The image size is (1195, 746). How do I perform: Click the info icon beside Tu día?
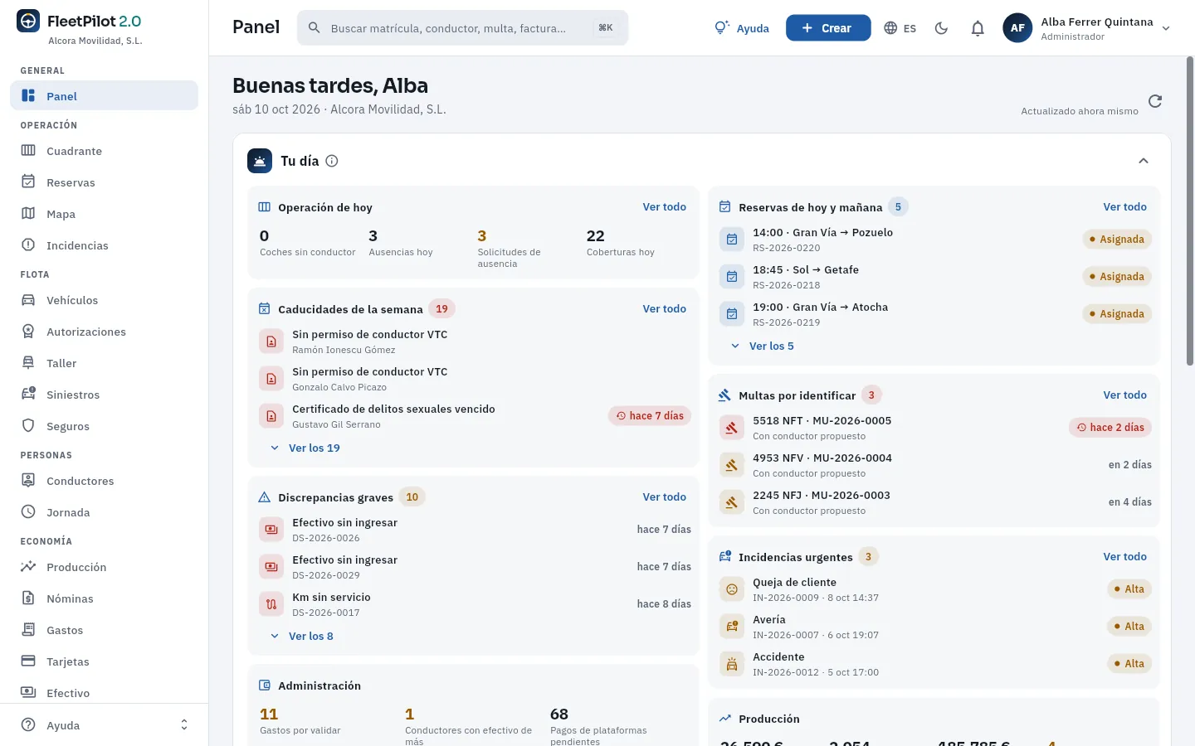point(332,161)
